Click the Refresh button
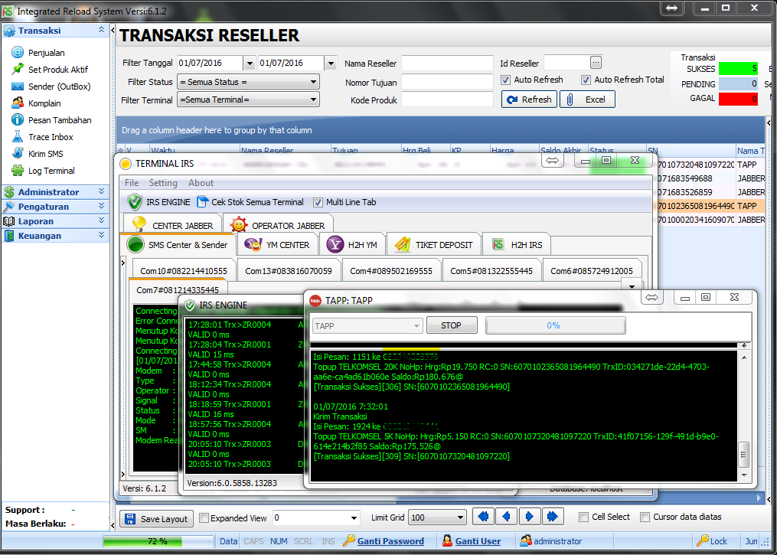 click(x=529, y=99)
